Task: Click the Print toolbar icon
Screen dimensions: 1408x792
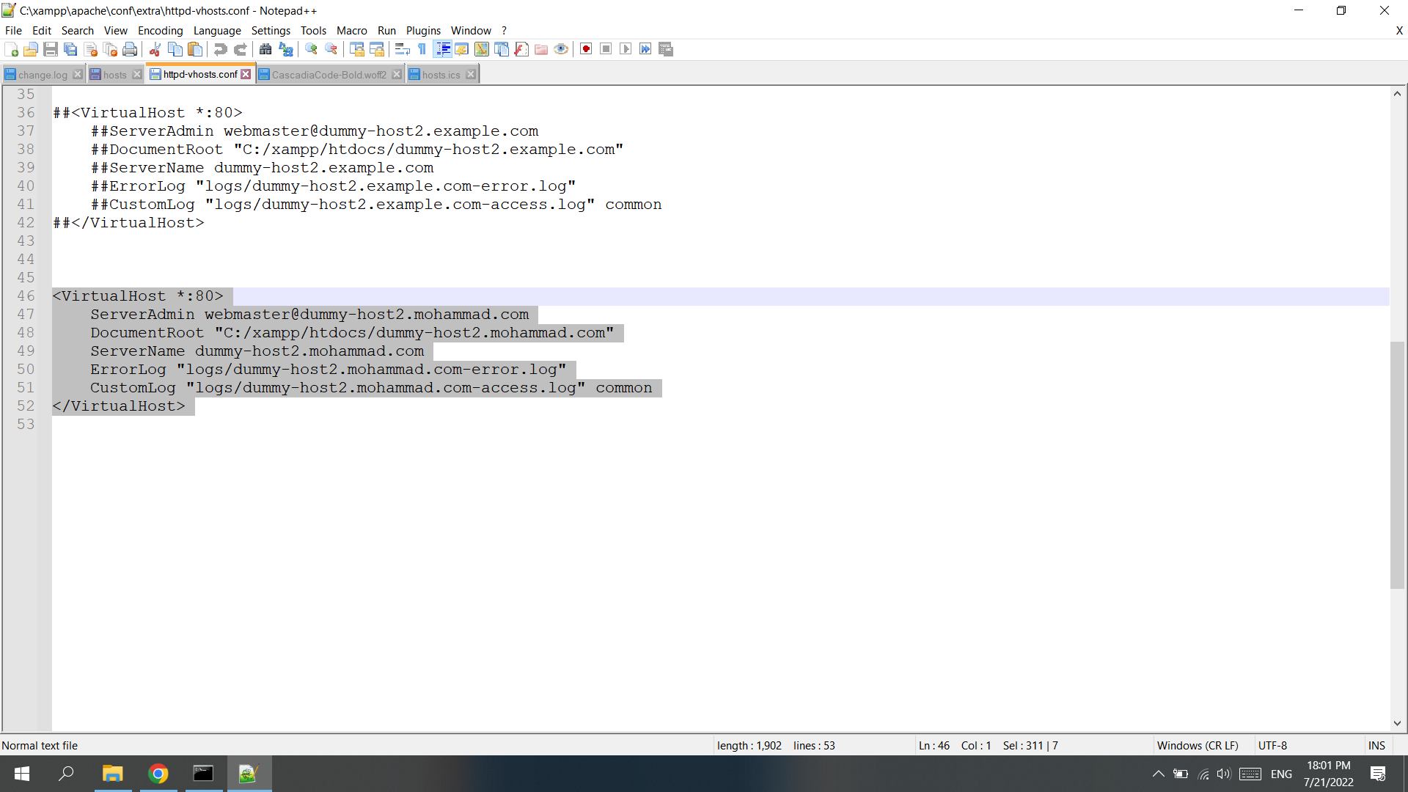Action: click(130, 49)
